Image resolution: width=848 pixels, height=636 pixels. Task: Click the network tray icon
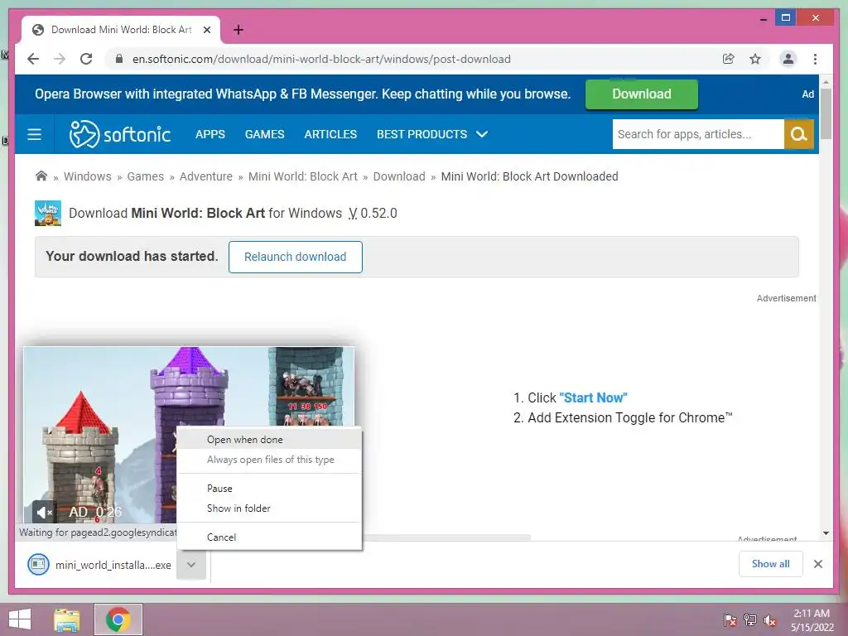point(749,620)
